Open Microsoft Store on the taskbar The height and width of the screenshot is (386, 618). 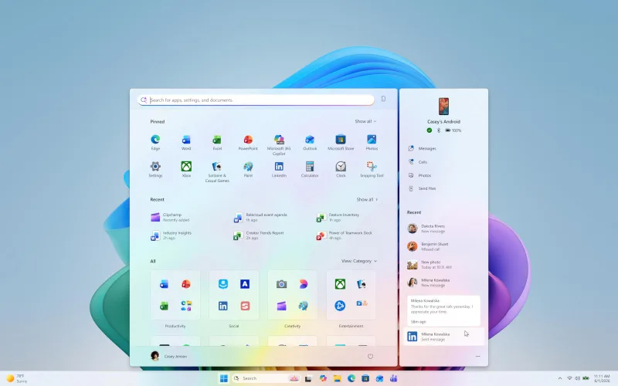click(365, 378)
